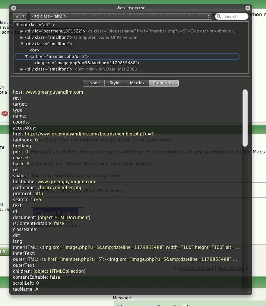
Task: Collapse the td class="alt2" tree node
Action: 18,25
